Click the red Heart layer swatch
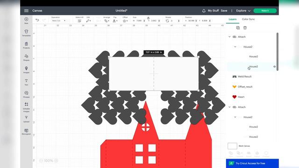Screen dimensions: 299x168 [x=235, y=97]
